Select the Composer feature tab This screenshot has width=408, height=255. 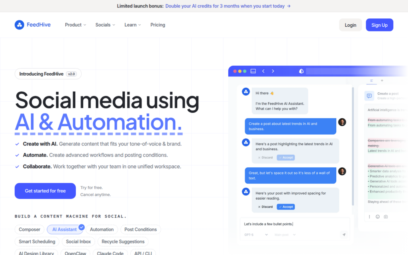click(29, 229)
